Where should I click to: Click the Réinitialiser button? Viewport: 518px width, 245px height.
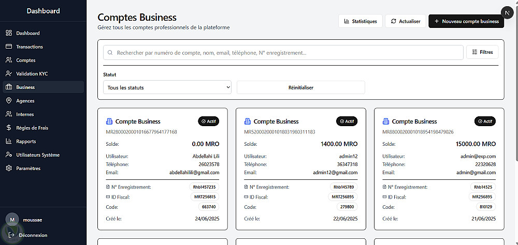300,87
